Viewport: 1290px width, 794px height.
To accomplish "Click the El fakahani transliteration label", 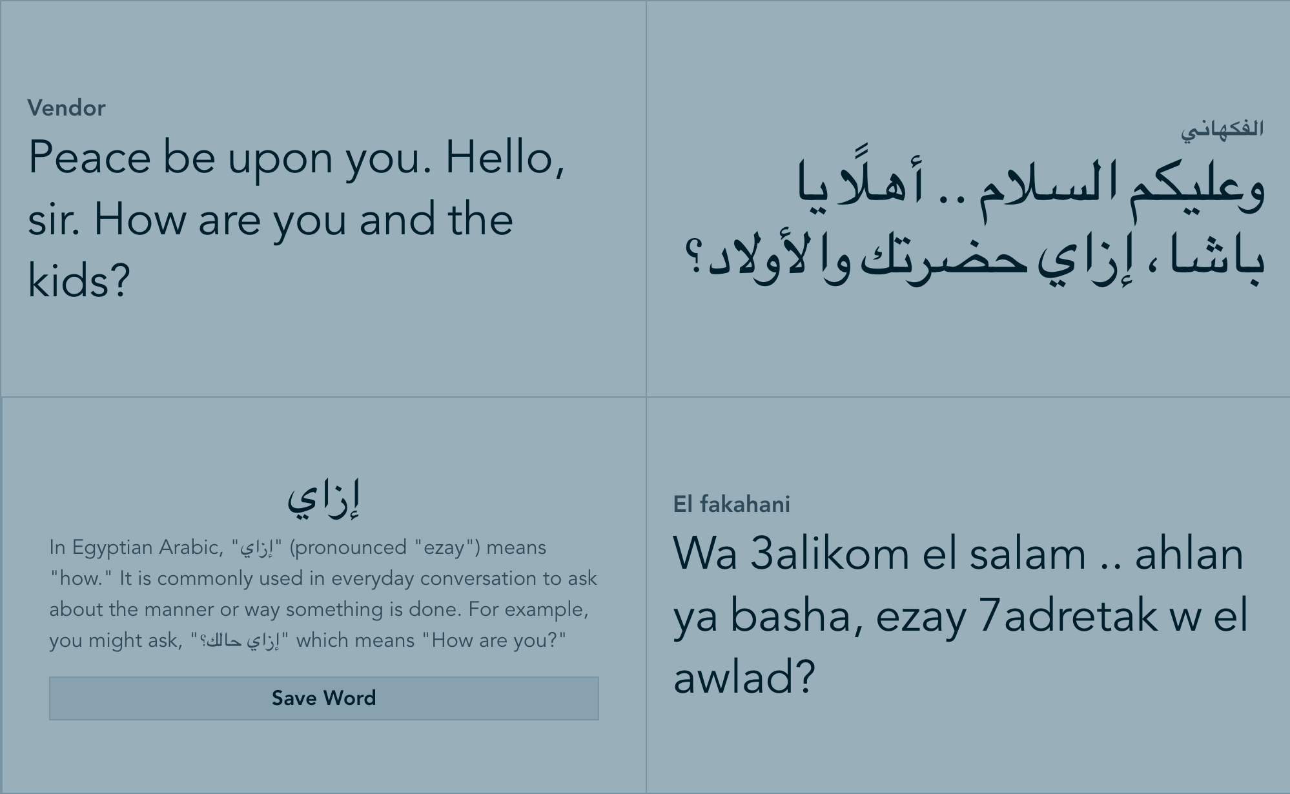I will tap(731, 504).
